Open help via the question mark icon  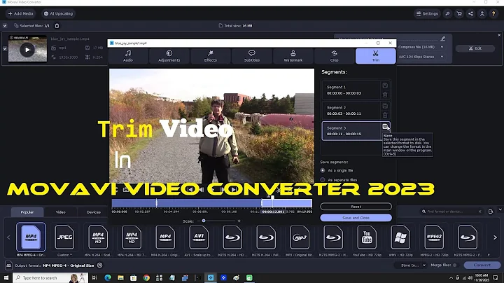[x=493, y=13]
